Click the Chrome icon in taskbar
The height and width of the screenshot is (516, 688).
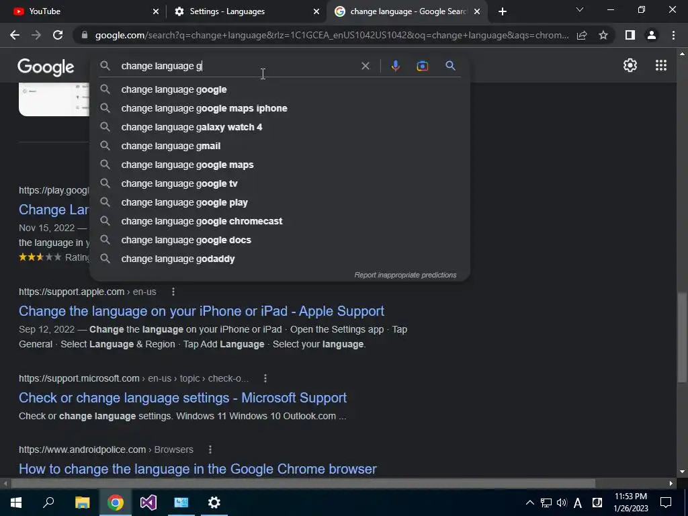(116, 503)
